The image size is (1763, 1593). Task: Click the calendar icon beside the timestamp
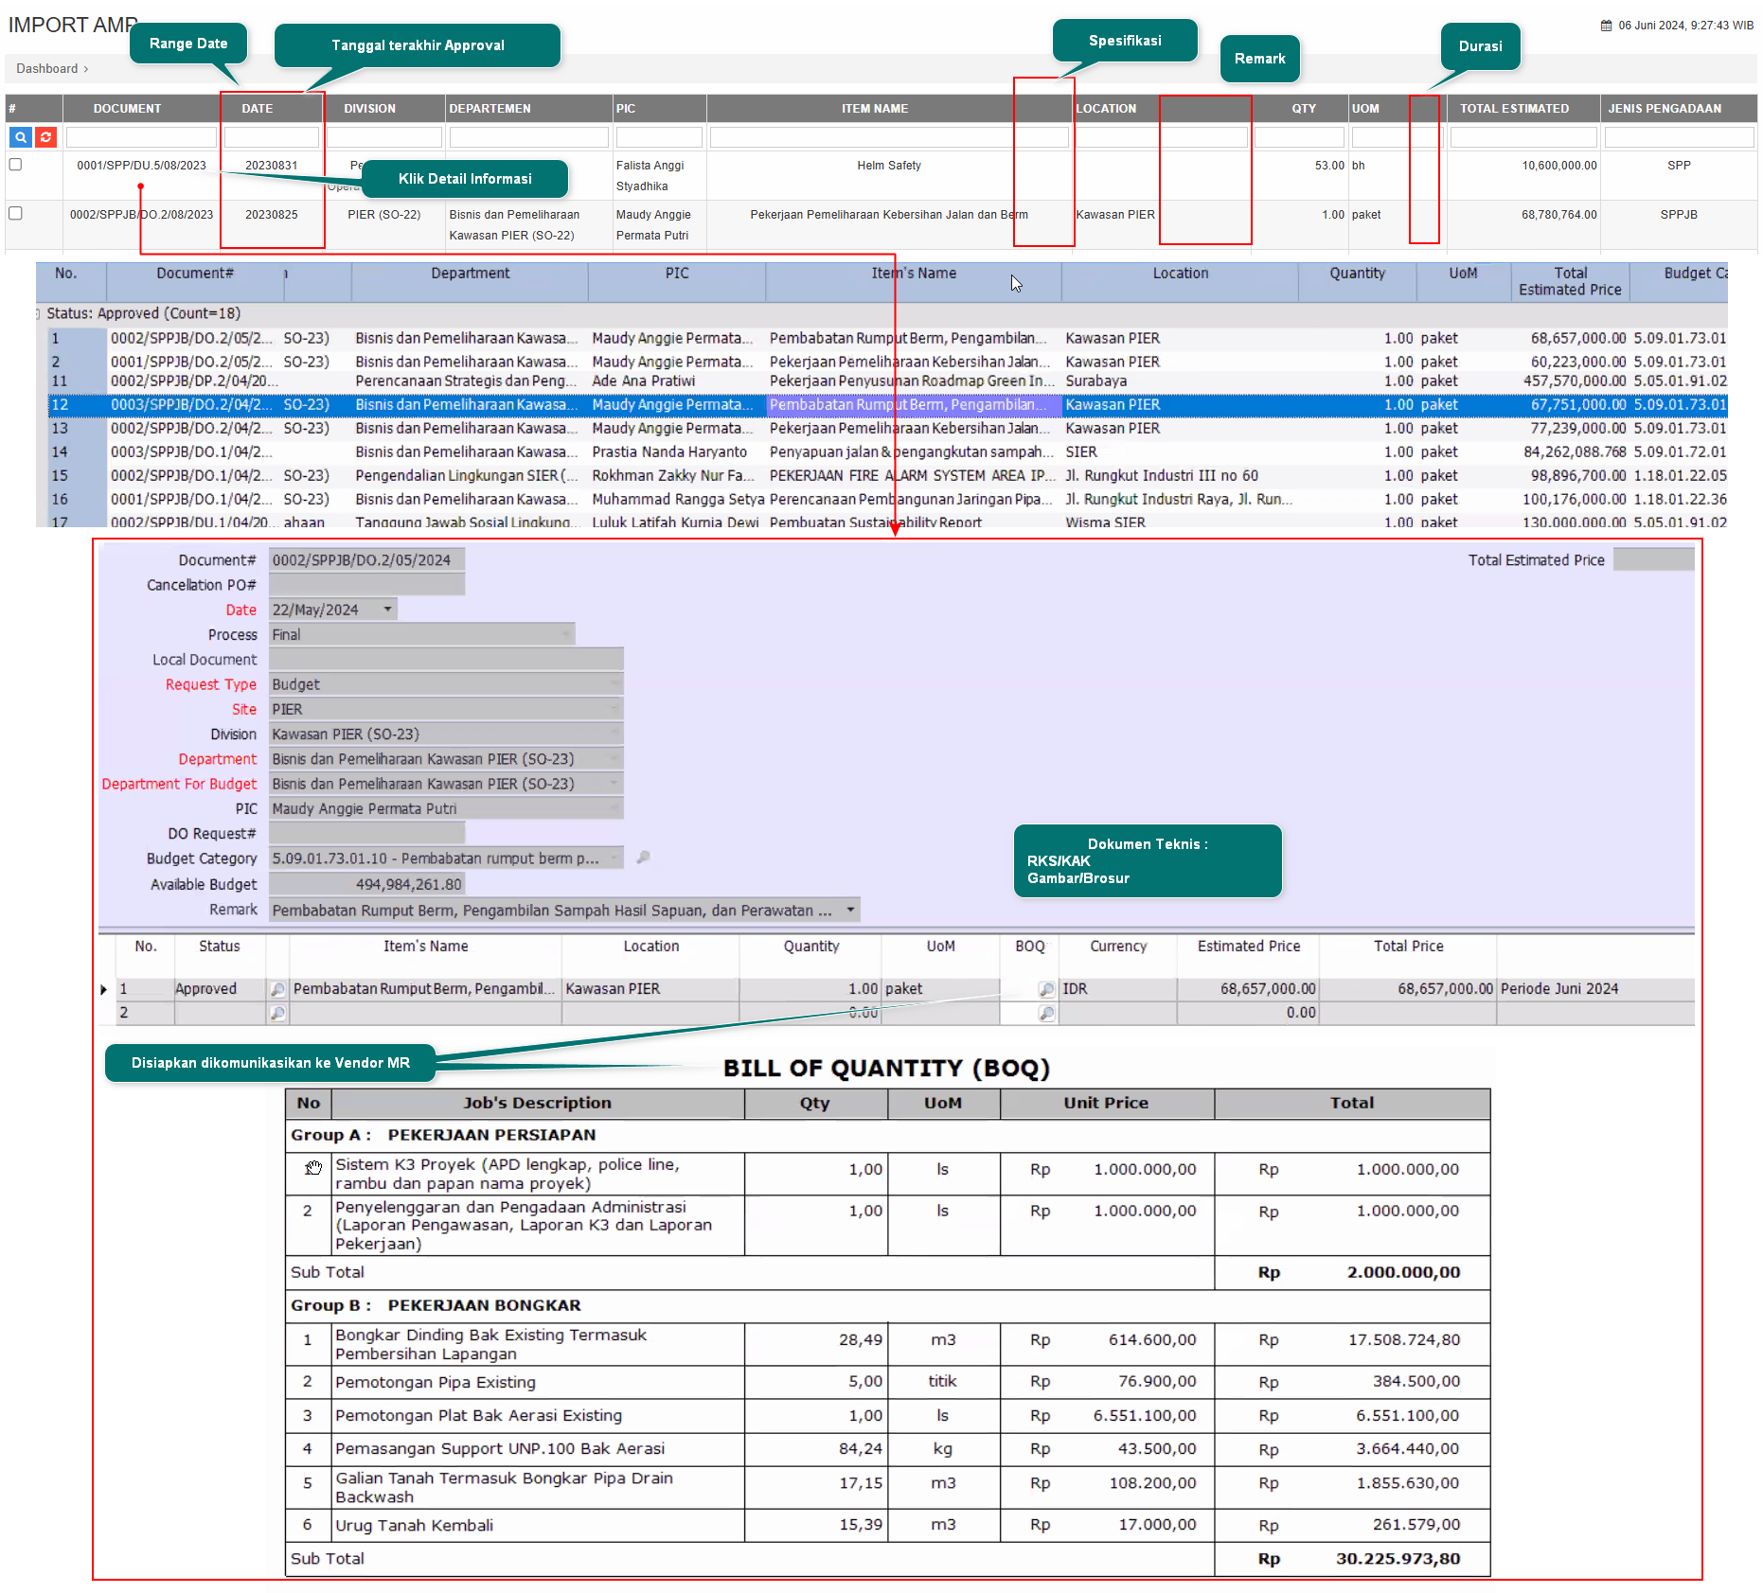point(1606,26)
